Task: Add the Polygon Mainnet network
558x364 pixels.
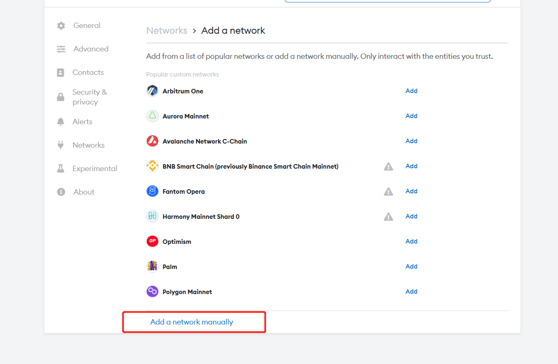Action: (411, 292)
